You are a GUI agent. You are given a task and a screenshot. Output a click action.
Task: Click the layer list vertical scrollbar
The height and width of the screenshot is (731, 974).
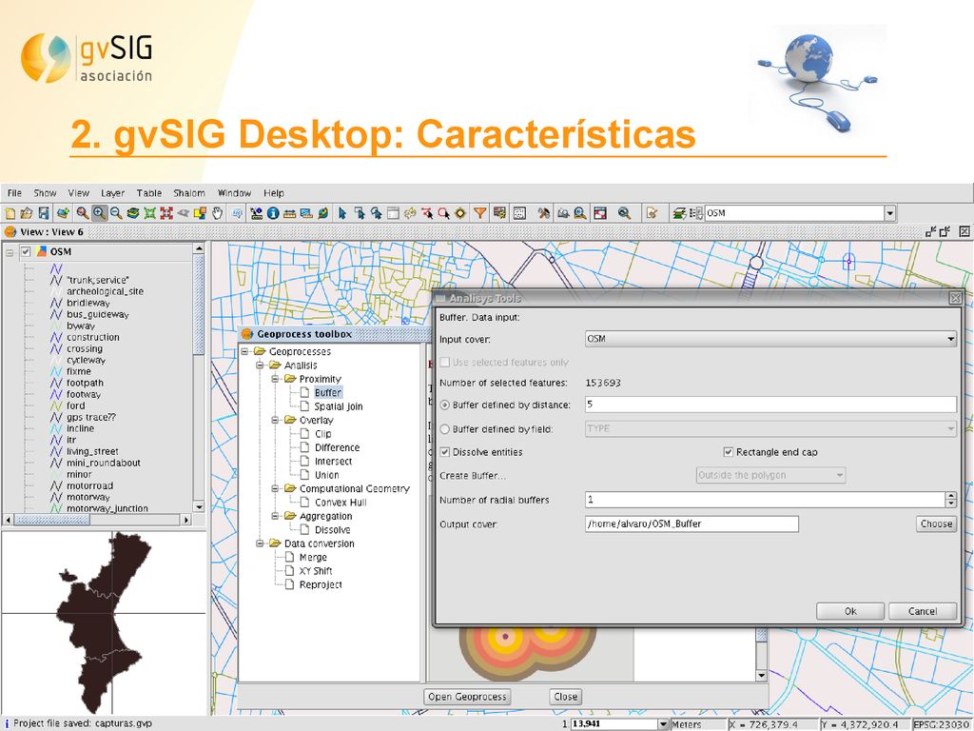tap(199, 378)
